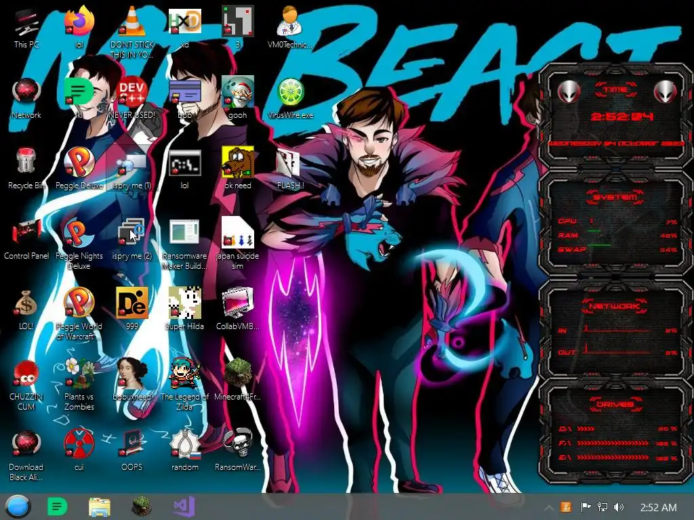Click the ispry me (2) icon
Viewport: 694px width, 520px height.
pos(132,232)
